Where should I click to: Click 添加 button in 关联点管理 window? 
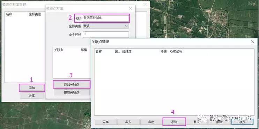(x=174, y=122)
